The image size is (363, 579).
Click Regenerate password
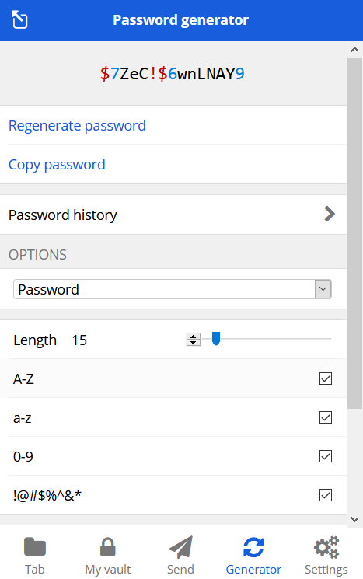(x=77, y=126)
